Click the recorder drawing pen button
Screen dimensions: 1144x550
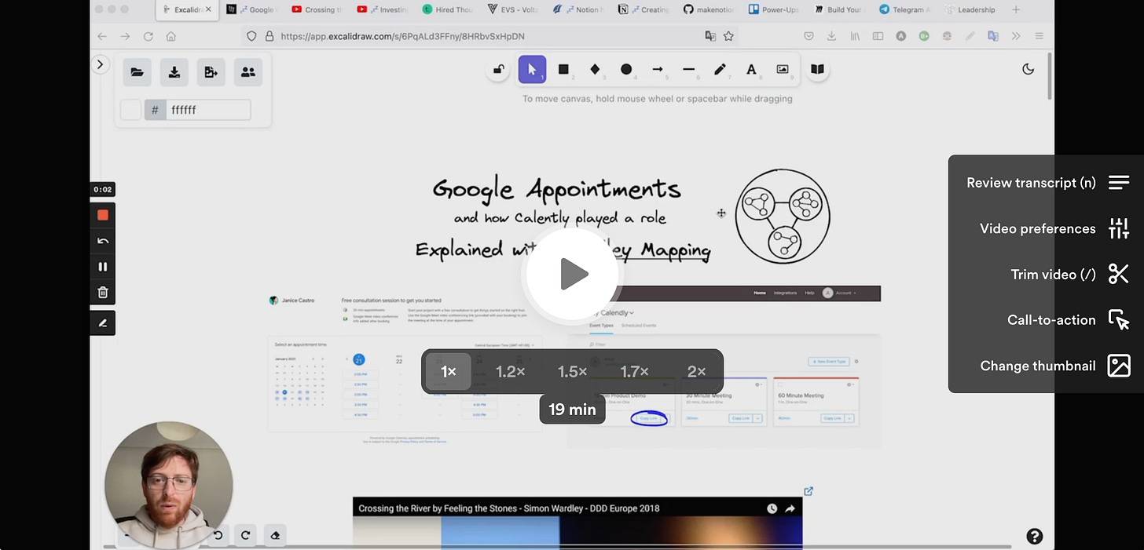[103, 322]
